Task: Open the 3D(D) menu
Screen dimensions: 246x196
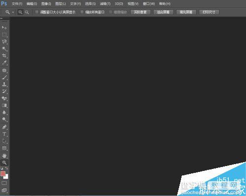Action: click(x=119, y=3)
